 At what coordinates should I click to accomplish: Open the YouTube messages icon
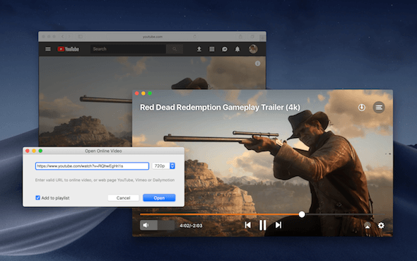click(225, 49)
